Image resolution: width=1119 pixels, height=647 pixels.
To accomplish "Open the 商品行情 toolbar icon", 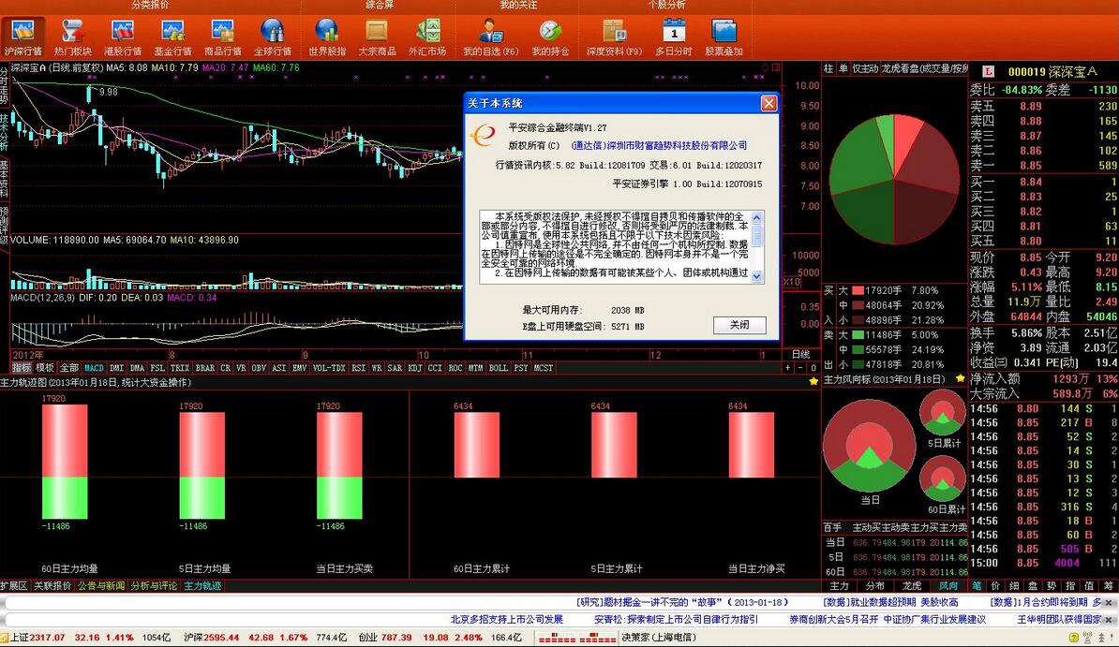I will [223, 37].
